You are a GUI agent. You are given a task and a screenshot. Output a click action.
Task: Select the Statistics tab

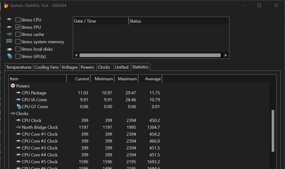tap(140, 67)
